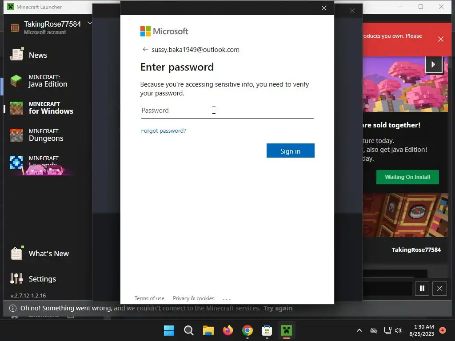Open network status tray icon
This screenshot has width=455, height=341.
pos(387,330)
